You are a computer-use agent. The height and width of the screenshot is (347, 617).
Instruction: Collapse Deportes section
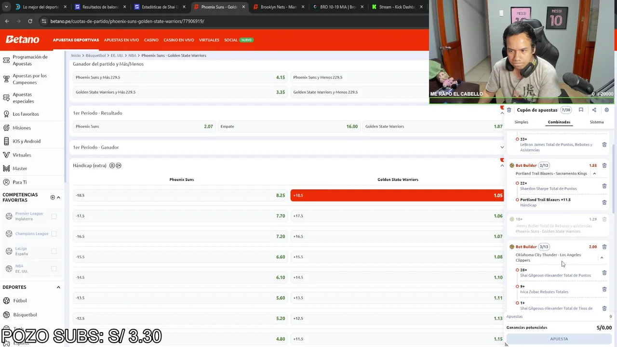pyautogui.click(x=58, y=287)
